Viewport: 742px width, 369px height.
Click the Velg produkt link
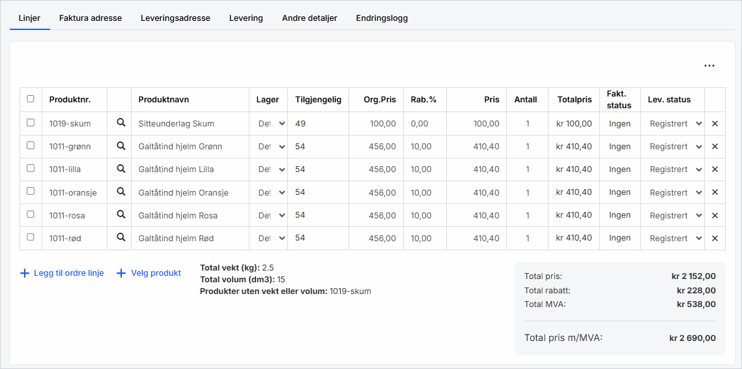coord(149,273)
